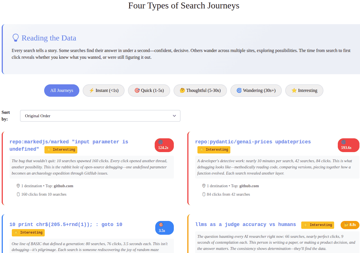This screenshot has height=253, width=360.
Task: Switch to Wandering (30s+) filter
Action: click(x=256, y=91)
